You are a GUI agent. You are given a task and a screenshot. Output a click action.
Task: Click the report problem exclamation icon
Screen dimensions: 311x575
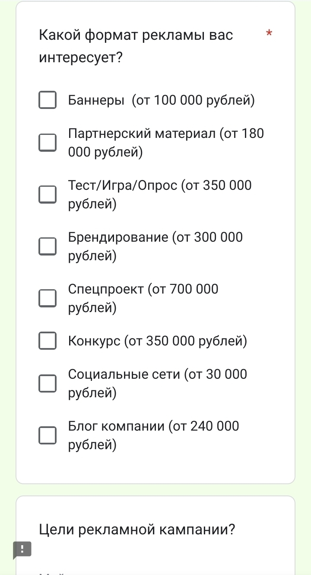coord(22,549)
